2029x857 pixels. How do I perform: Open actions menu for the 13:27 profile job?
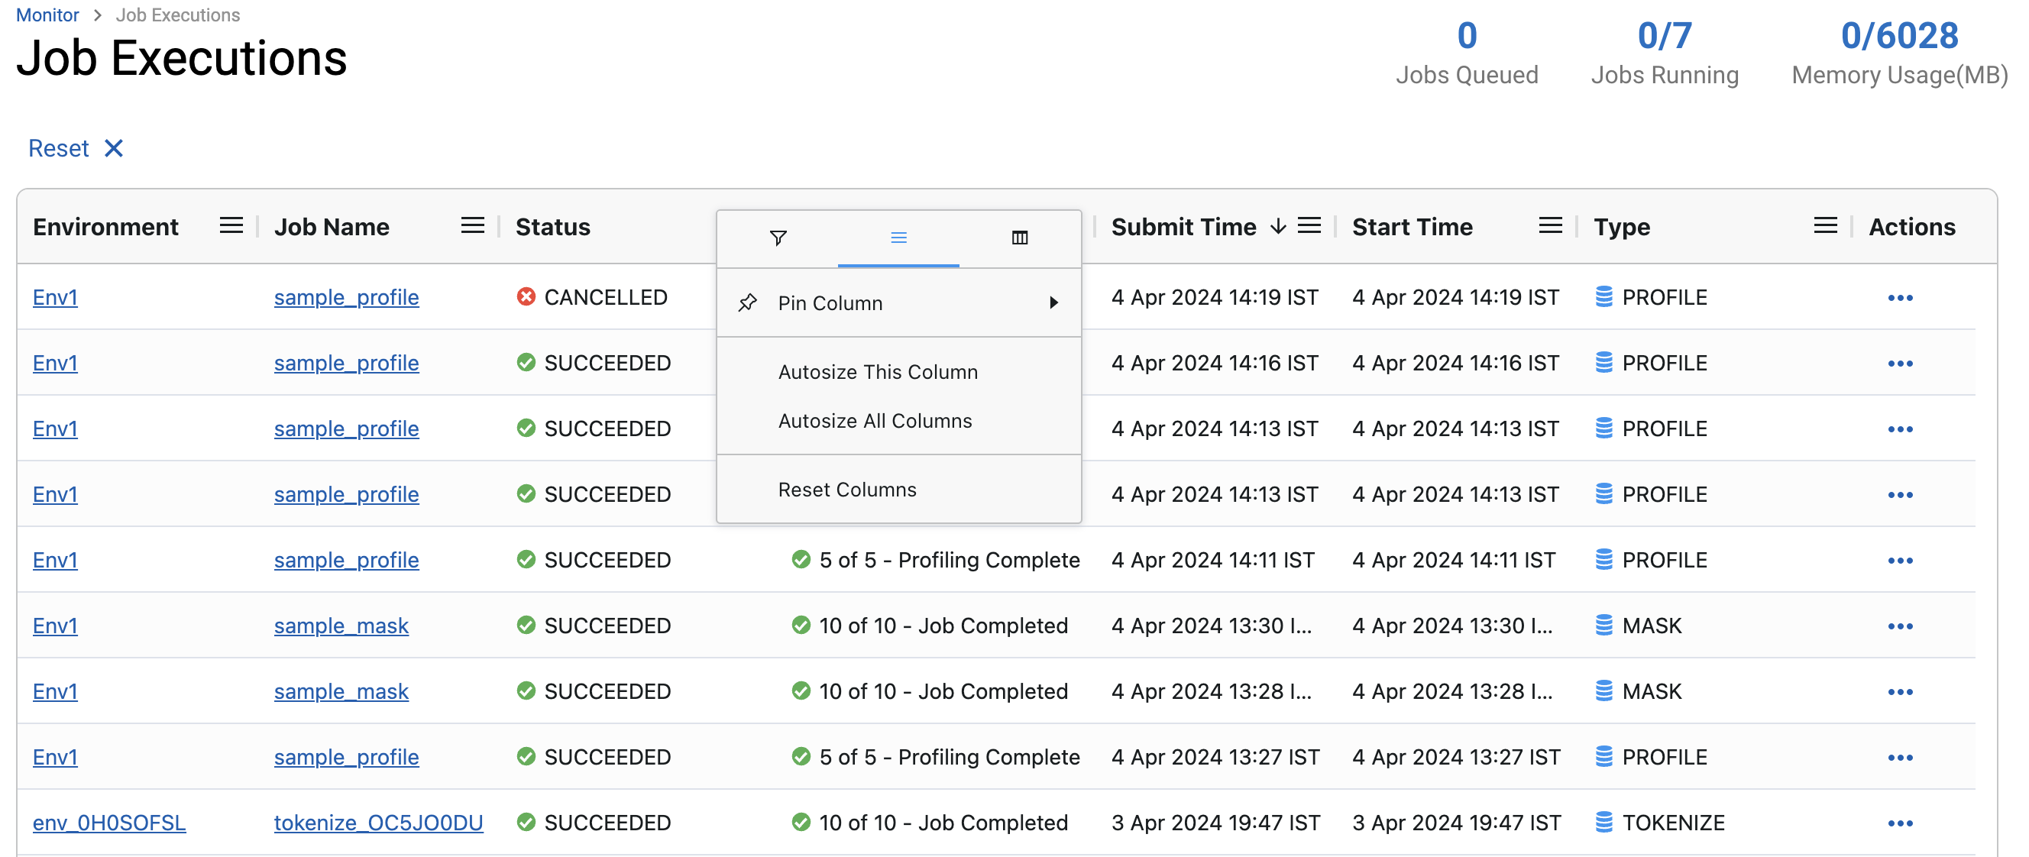coord(1900,757)
